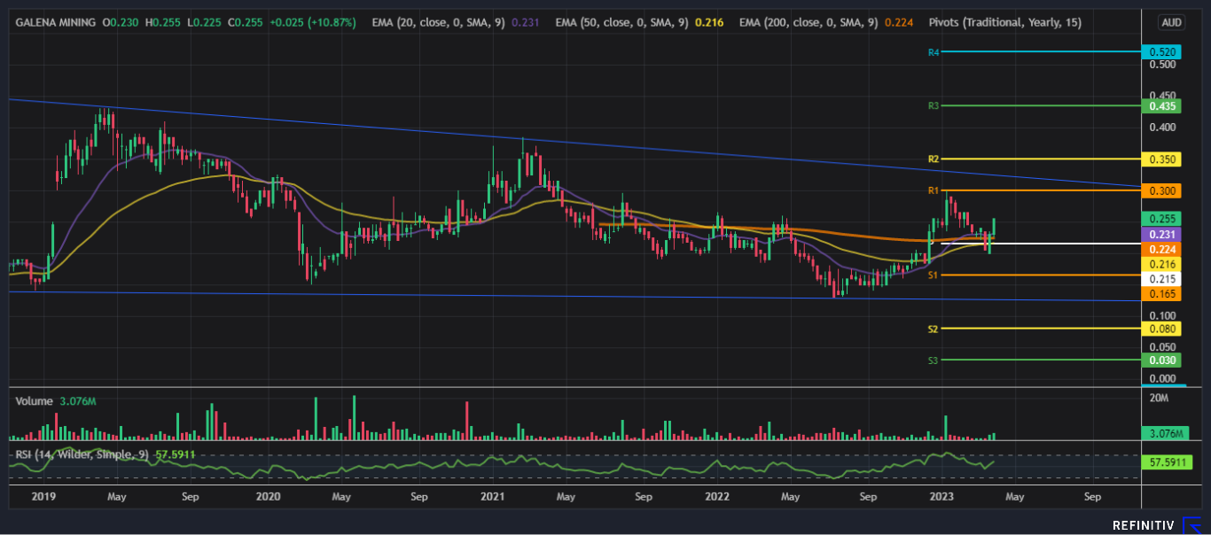
Task: Click the current price 0.255 tag
Action: point(1161,219)
